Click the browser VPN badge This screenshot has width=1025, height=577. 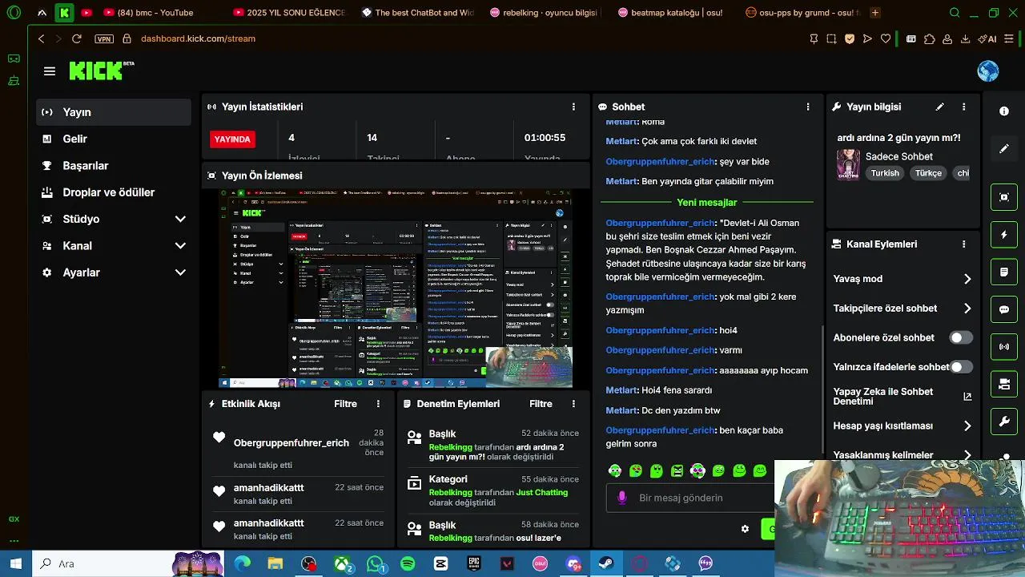coord(103,38)
